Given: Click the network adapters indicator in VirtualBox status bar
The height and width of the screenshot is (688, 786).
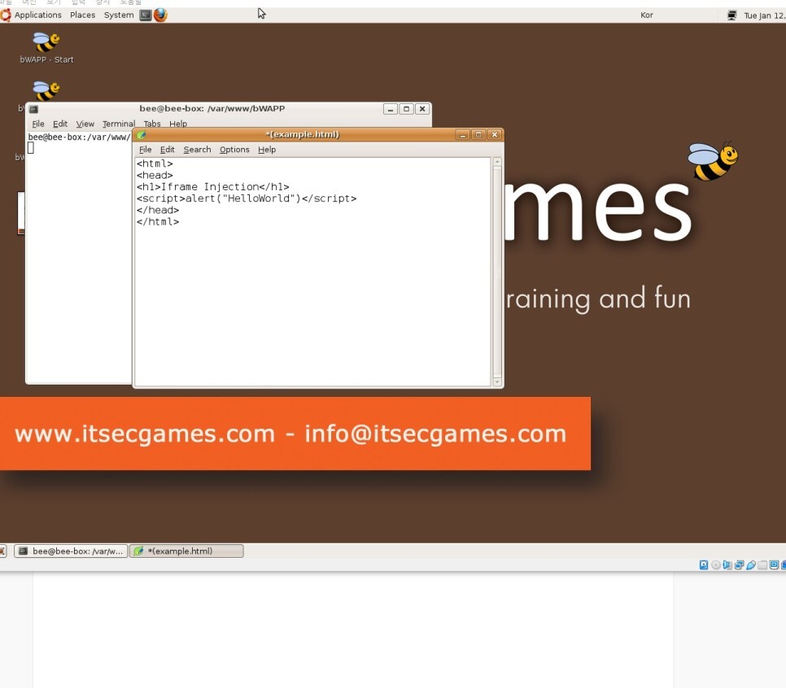Looking at the screenshot, I should [x=739, y=565].
